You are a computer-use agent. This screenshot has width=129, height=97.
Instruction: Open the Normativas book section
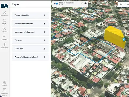pyautogui.click(x=4, y=46)
